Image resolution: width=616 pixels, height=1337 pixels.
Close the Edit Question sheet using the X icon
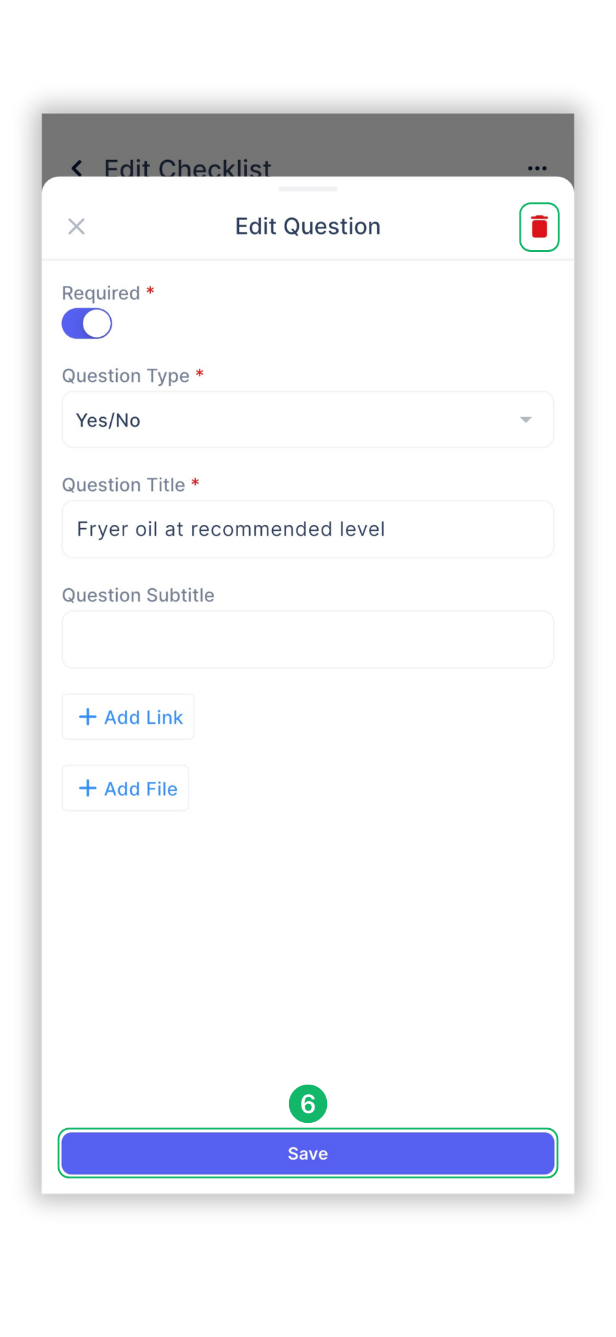point(76,227)
